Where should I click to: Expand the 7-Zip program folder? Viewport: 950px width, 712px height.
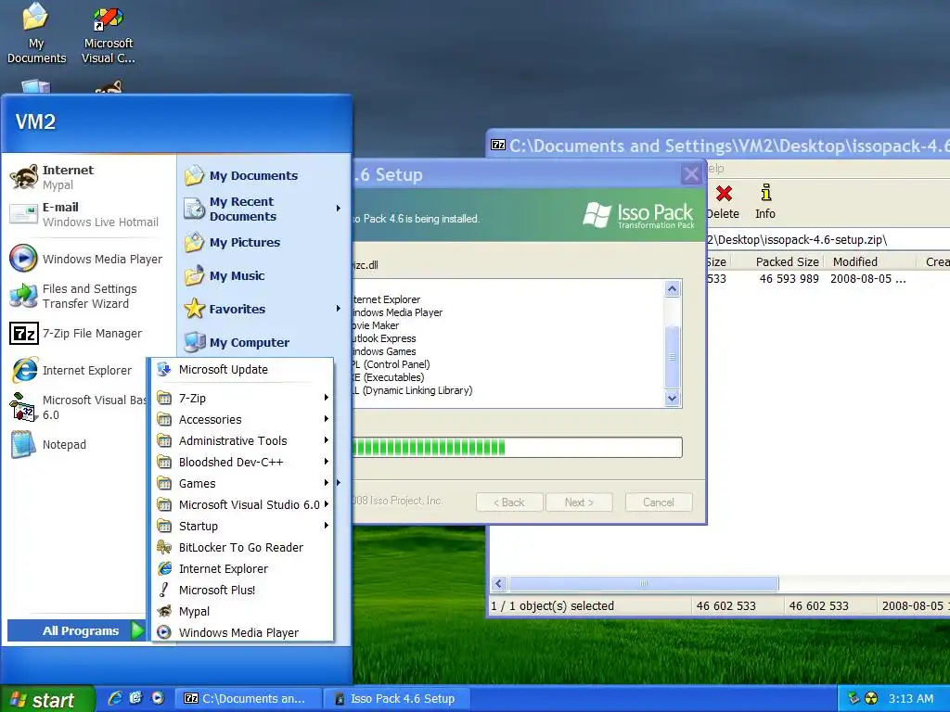coord(242,398)
